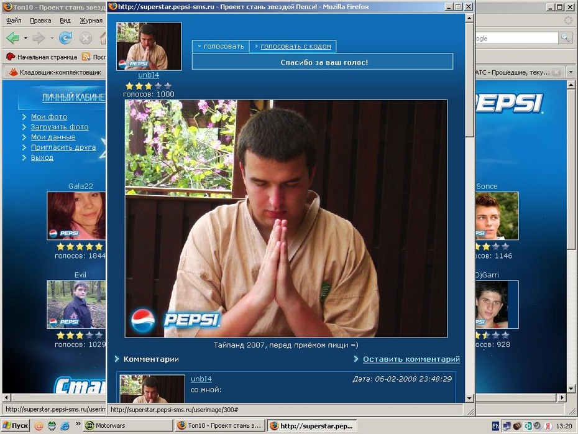This screenshot has height=434, width=578.
Task: Click the background window's scroll-down arrow
Action: pyautogui.click(x=571, y=389)
